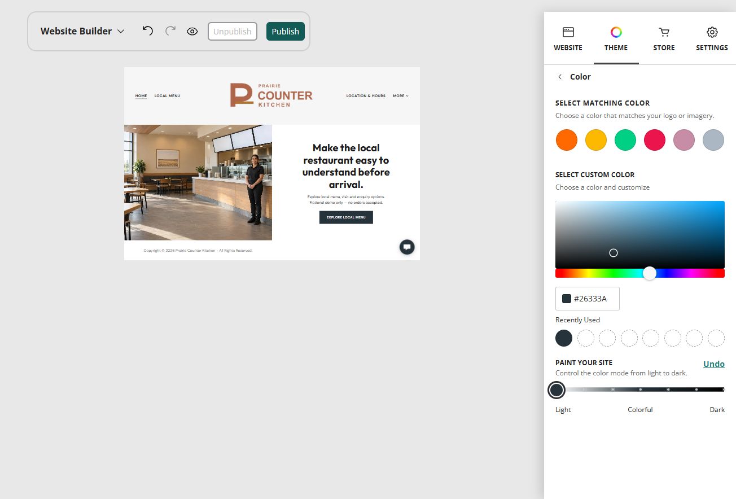
Task: Select the green matching color
Action: pos(625,140)
